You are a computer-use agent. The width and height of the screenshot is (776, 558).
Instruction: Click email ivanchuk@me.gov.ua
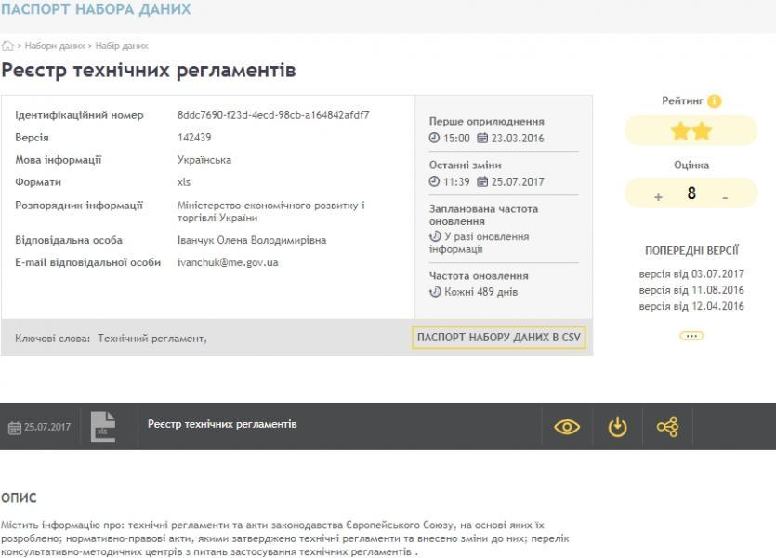[x=228, y=262]
